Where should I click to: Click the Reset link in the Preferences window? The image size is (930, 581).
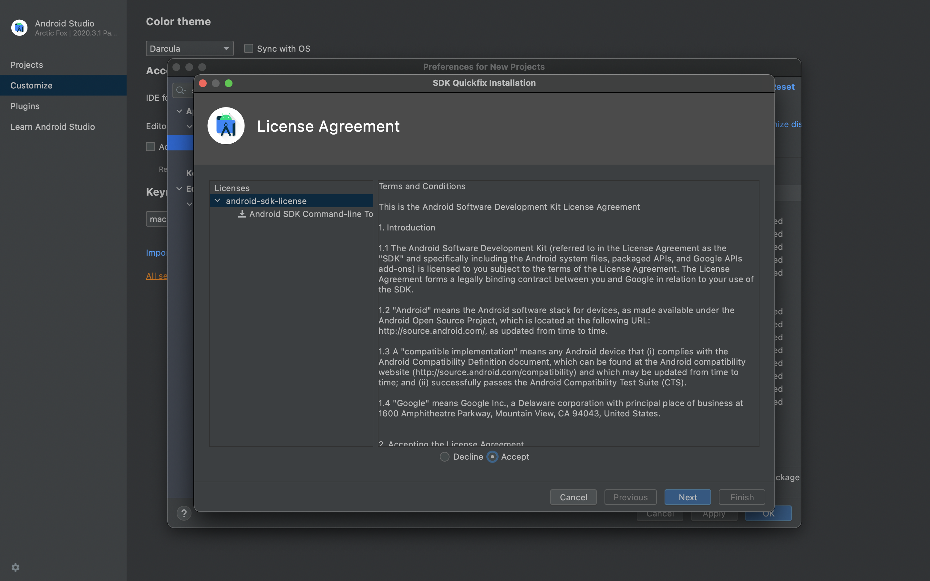click(785, 87)
